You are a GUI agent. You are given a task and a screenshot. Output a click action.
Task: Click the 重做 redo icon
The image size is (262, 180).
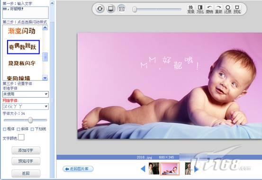218,9
